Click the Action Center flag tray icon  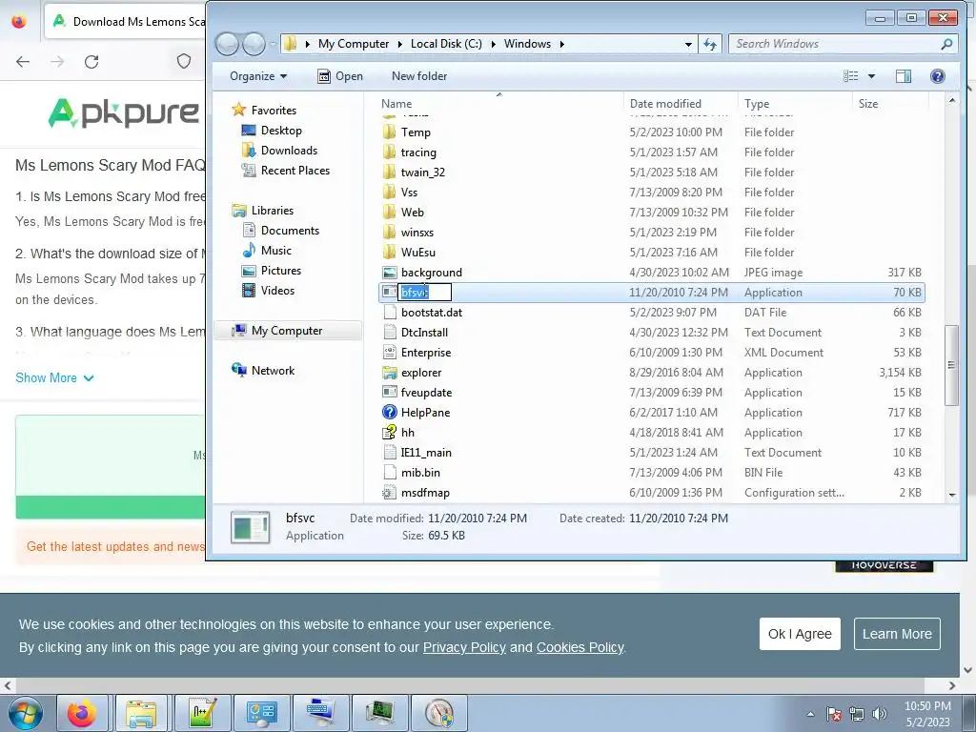pos(834,714)
